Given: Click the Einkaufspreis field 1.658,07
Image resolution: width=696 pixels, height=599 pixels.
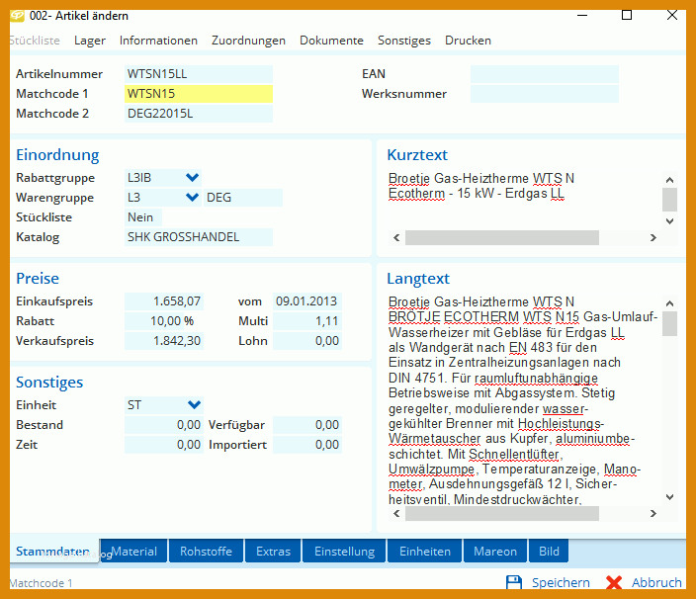Looking at the screenshot, I should click(x=164, y=301).
